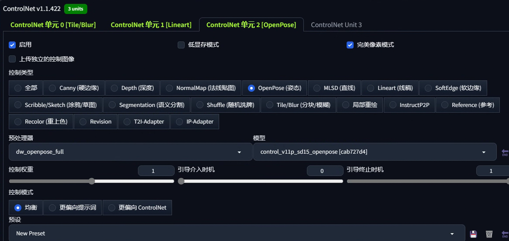Viewport: 509px width, 241px height.
Task: Enable the 低显存模式 low VRAM checkbox
Action: click(181, 45)
